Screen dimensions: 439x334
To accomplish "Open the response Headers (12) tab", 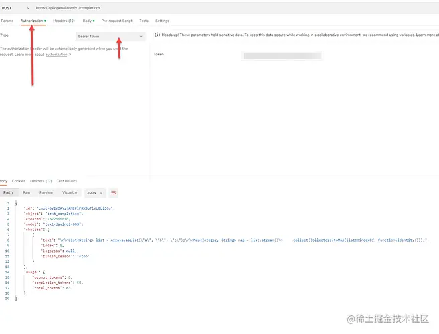I will tap(41, 181).
